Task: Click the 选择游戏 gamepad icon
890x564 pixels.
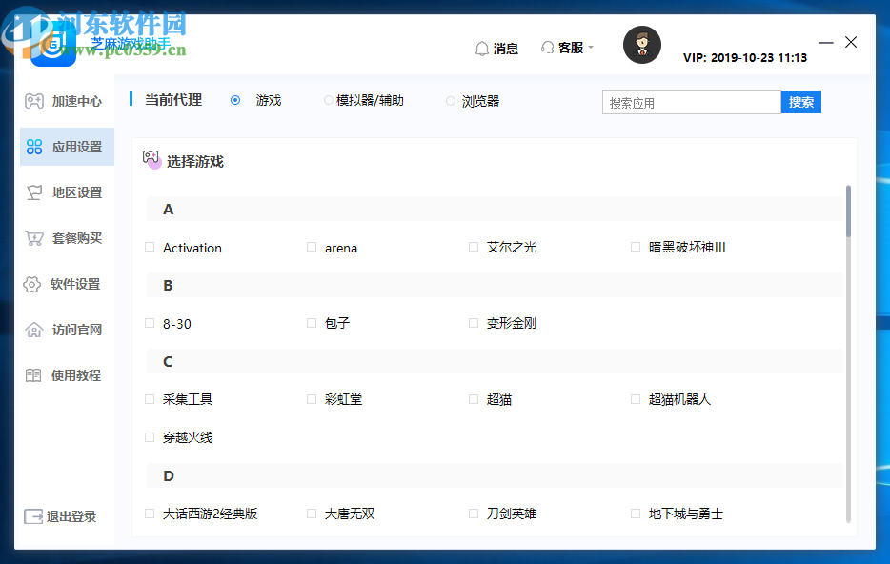Action: point(152,159)
